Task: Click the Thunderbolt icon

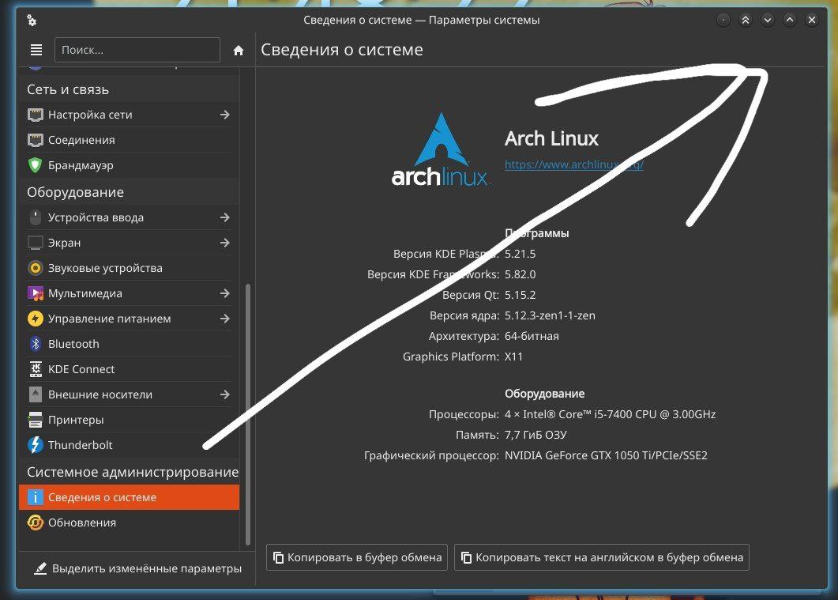Action: tap(36, 445)
